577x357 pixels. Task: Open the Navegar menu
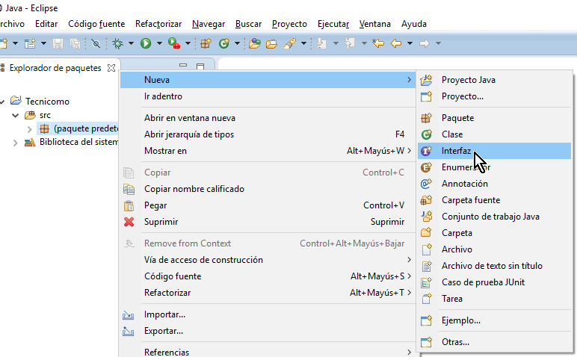(209, 24)
